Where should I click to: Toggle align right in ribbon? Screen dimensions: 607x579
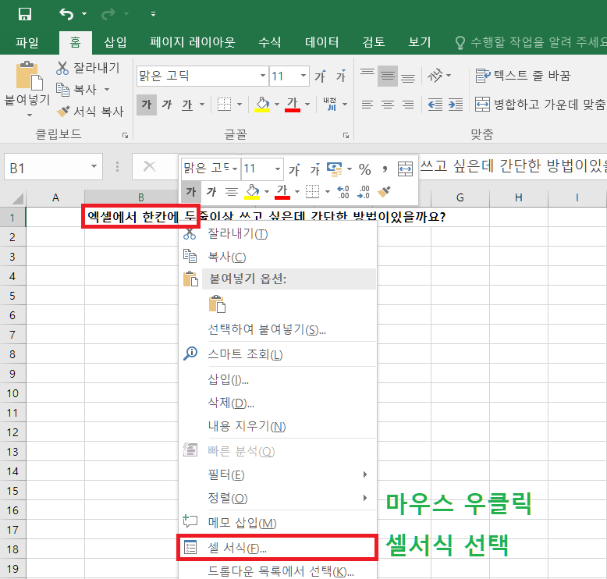tap(408, 105)
